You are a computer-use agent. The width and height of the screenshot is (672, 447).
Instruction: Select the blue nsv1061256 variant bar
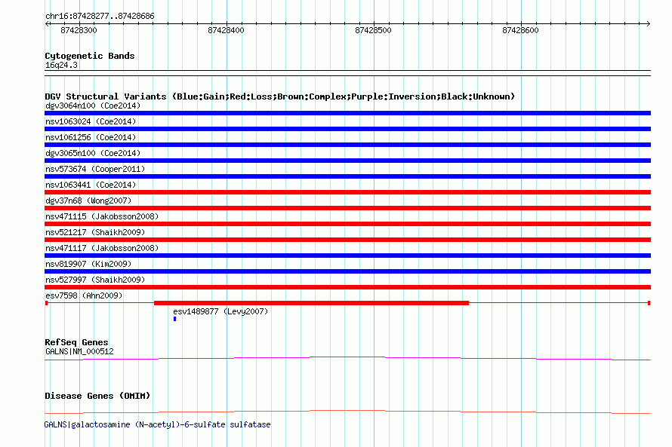pyautogui.click(x=347, y=145)
